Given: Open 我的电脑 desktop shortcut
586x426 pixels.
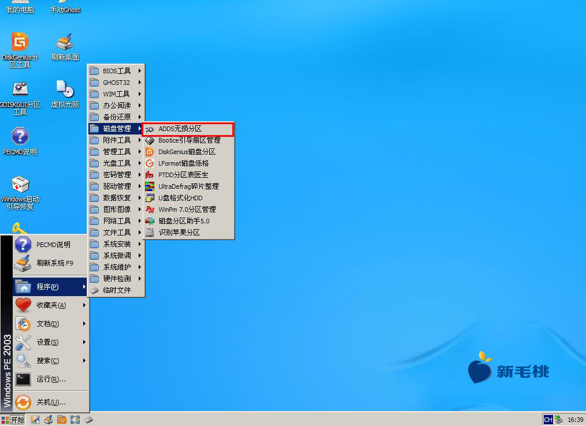Looking at the screenshot, I should pos(20,8).
